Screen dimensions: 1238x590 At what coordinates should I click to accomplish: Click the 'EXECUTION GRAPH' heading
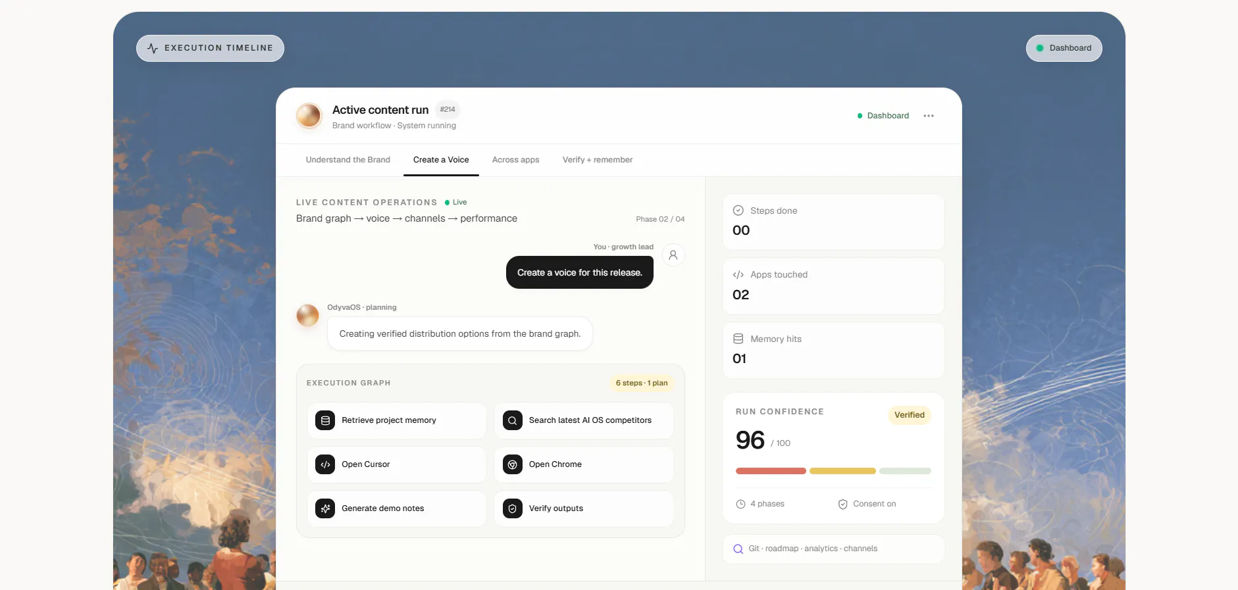click(349, 383)
